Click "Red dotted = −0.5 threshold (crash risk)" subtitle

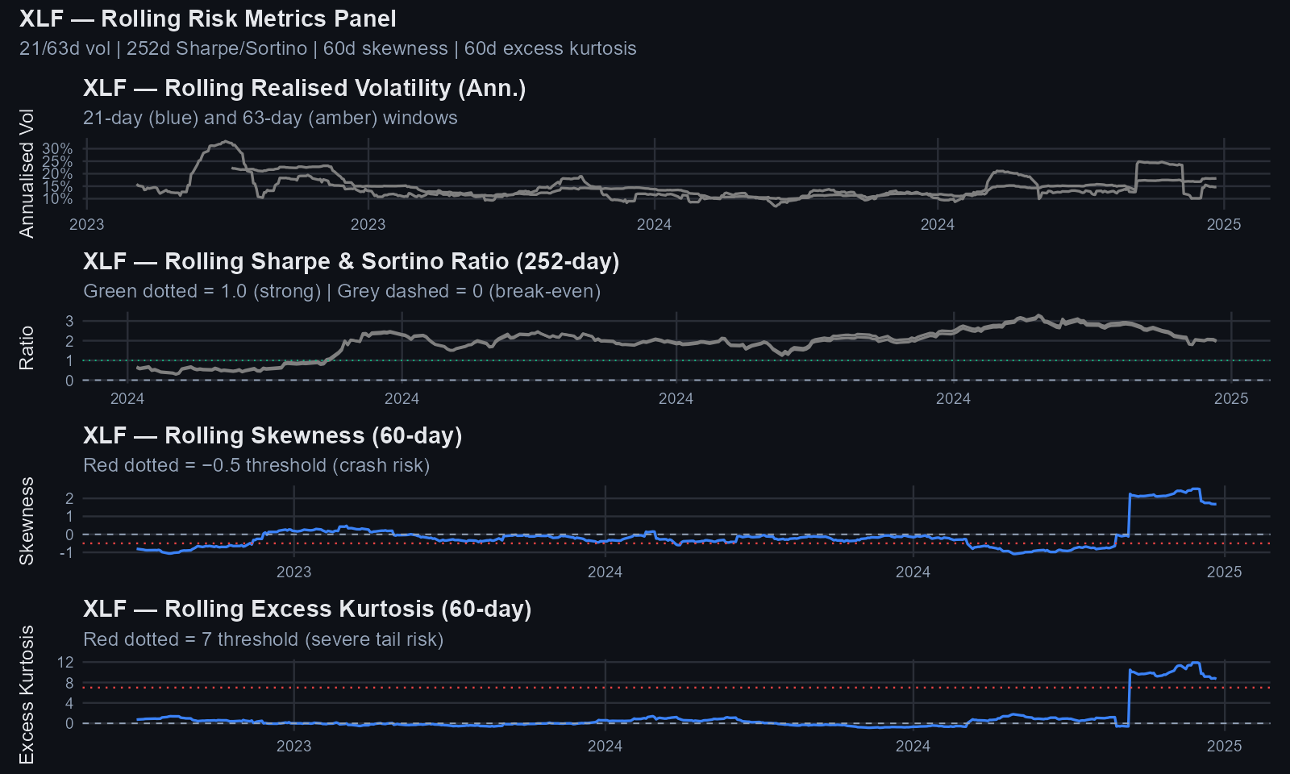tap(256, 465)
